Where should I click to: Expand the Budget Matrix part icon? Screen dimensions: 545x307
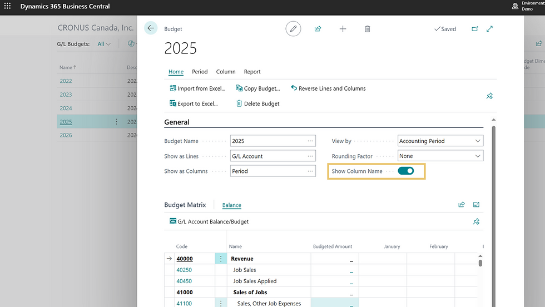476,205
